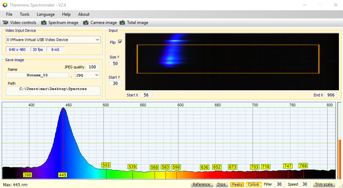Click the Total image toolbar button
343x188 pixels.
(134, 23)
